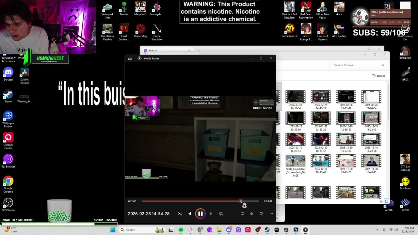The height and width of the screenshot is (235, 418).
Task: Toggle shuffle in Media Player
Action: click(x=180, y=214)
